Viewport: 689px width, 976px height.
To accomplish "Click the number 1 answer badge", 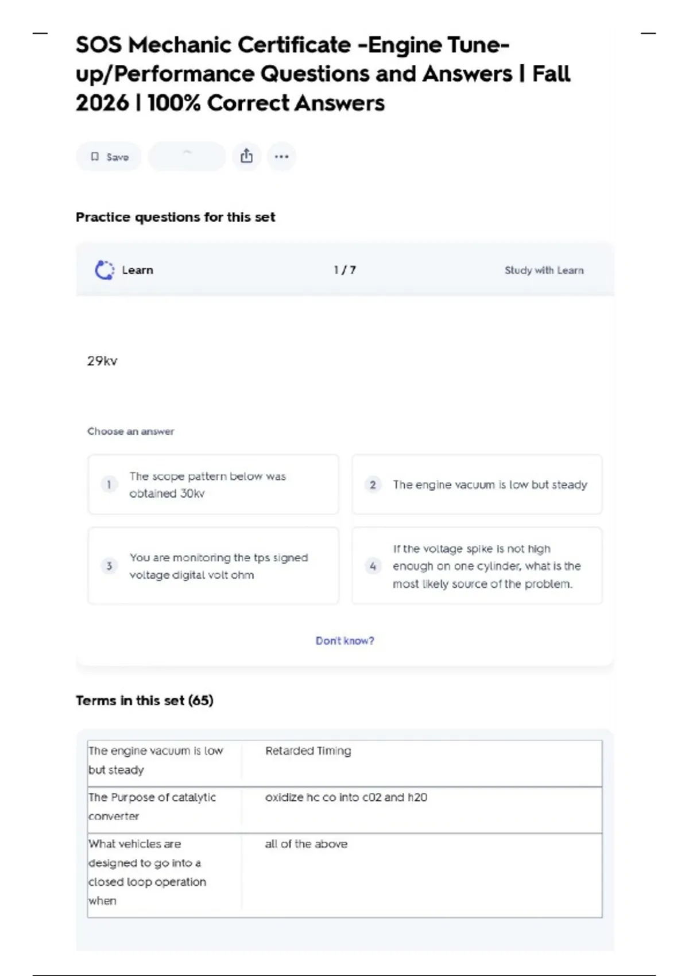I will (x=109, y=485).
